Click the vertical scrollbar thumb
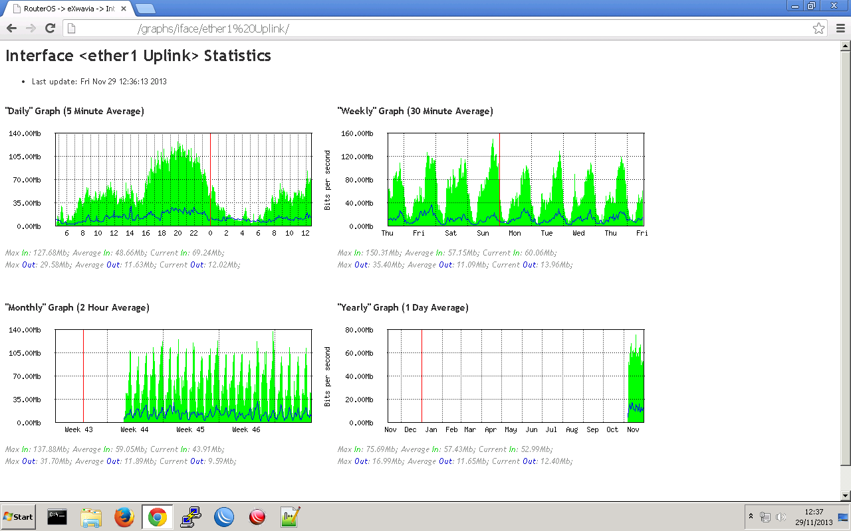The width and height of the screenshot is (851, 531). 846,258
